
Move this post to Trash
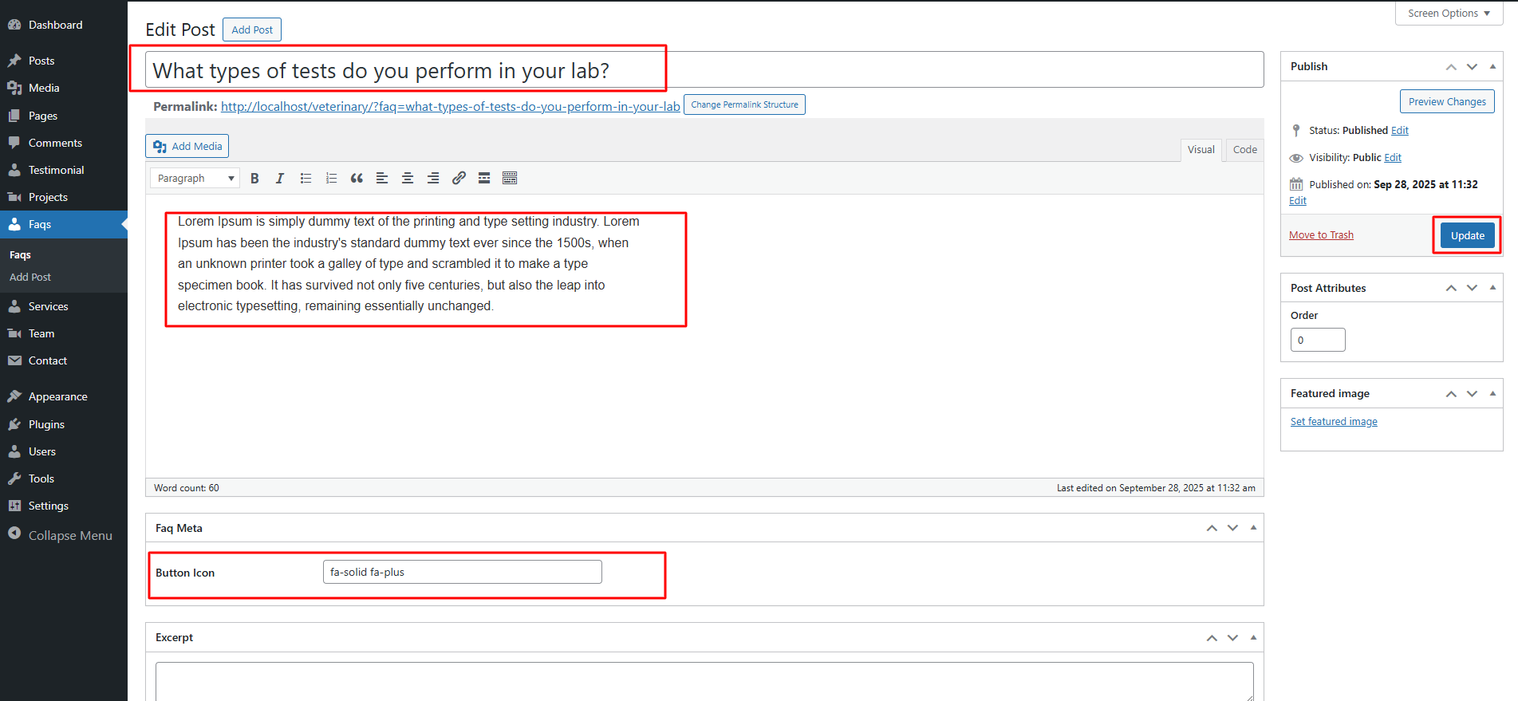(x=1321, y=234)
